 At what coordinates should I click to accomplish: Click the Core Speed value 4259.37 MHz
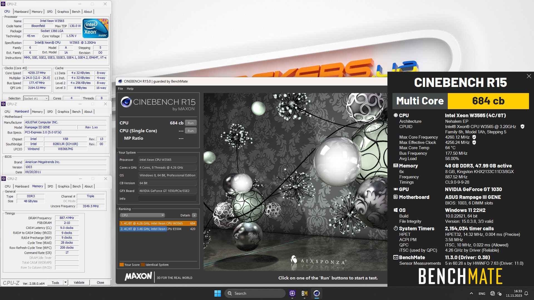click(x=37, y=73)
